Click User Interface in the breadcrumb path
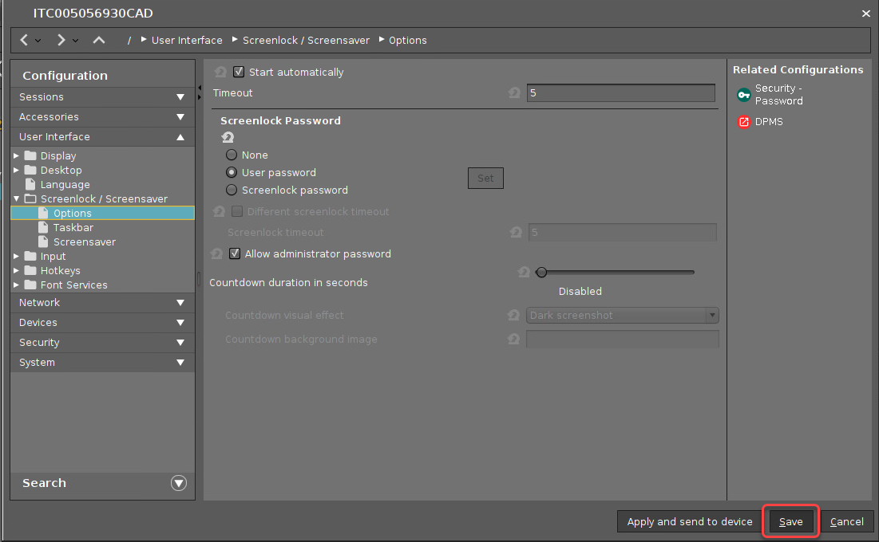This screenshot has width=879, height=542. point(187,40)
